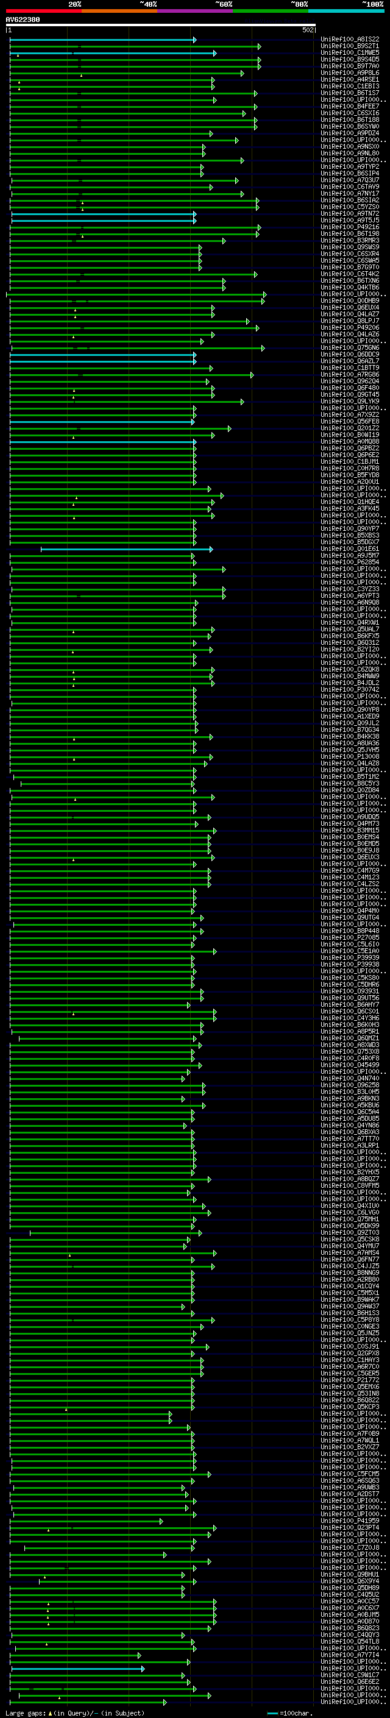Select hit UniRef100_A6YPT3
This screenshot has height=1718, width=390.
(x=350, y=595)
